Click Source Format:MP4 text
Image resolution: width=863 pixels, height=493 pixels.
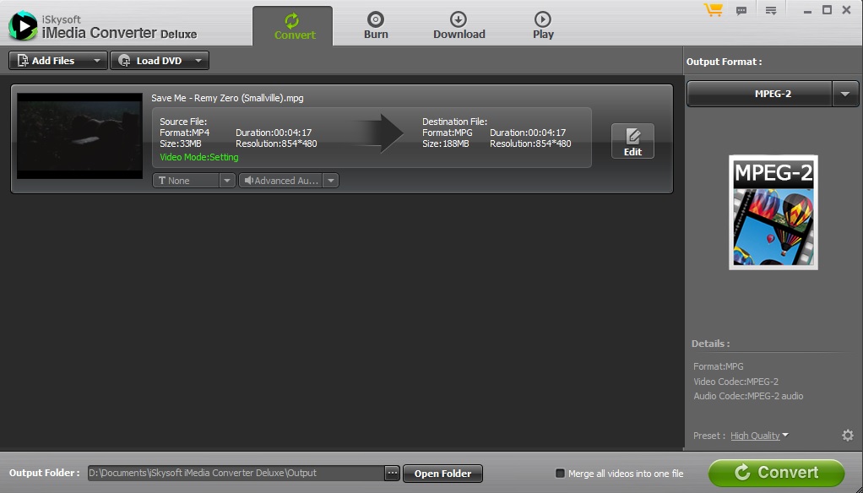[184, 133]
